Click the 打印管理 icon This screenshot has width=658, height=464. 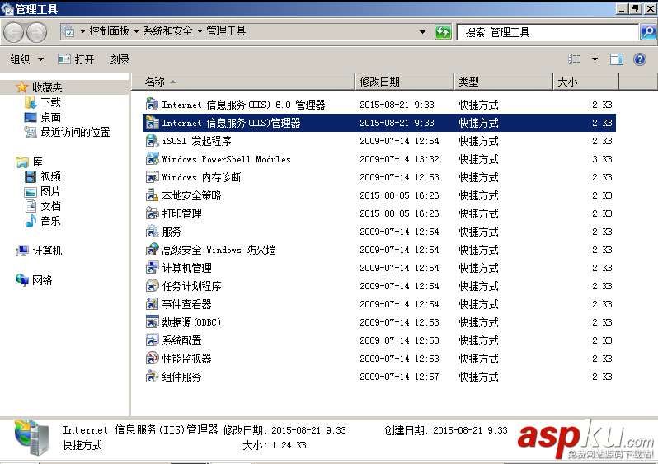pyautogui.click(x=152, y=213)
